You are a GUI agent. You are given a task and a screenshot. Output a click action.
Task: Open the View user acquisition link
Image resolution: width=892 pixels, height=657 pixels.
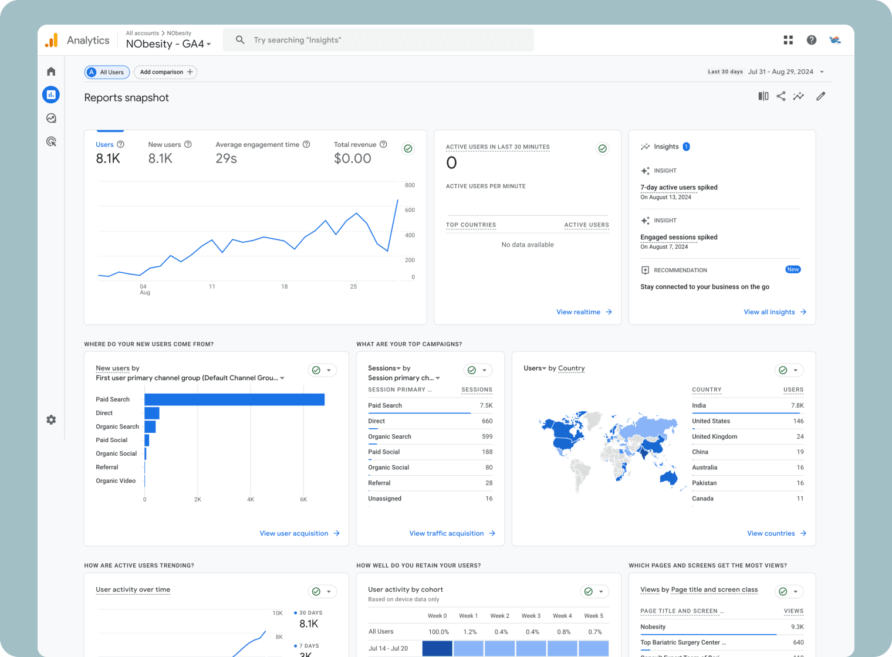299,533
